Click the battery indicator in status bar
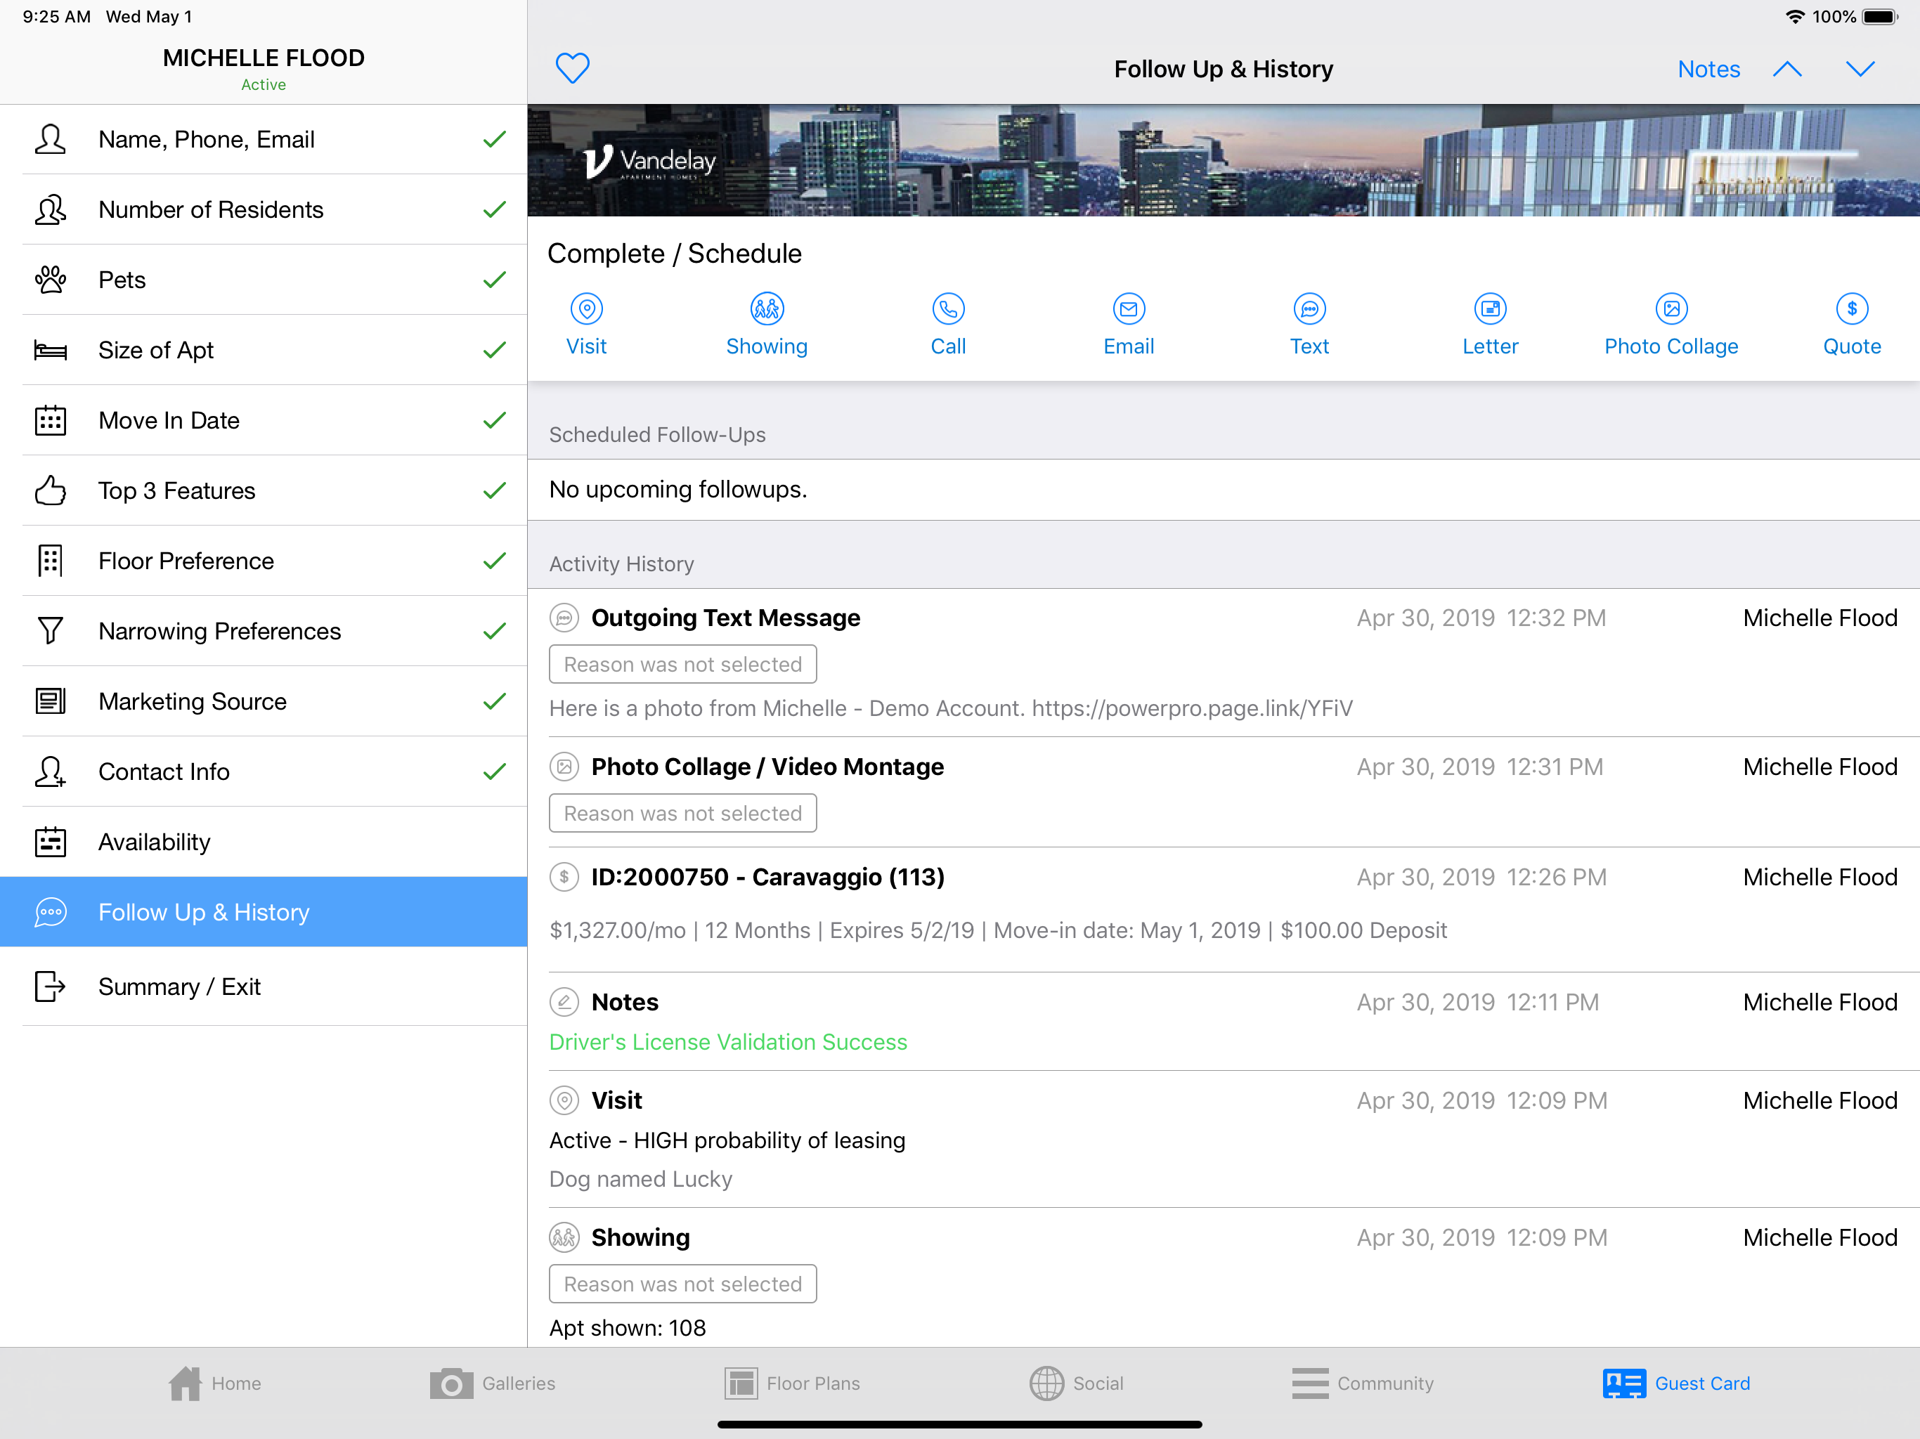Image resolution: width=1920 pixels, height=1439 pixels. pyautogui.click(x=1881, y=16)
